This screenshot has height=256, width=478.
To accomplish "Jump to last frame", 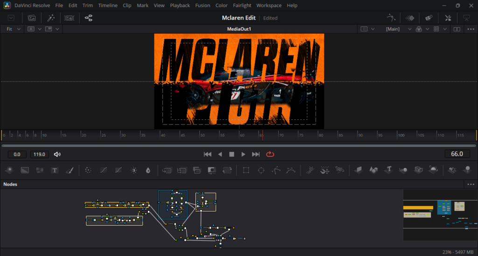I will pos(255,154).
